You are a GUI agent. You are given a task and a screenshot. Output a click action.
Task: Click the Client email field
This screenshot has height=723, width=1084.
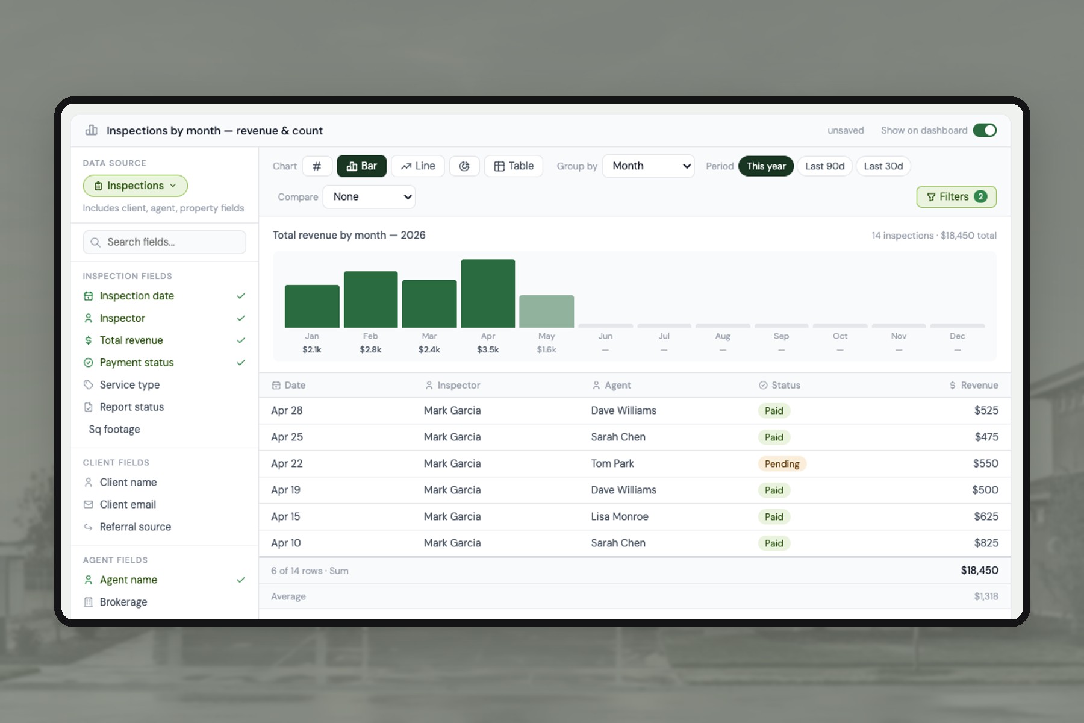coord(164,504)
